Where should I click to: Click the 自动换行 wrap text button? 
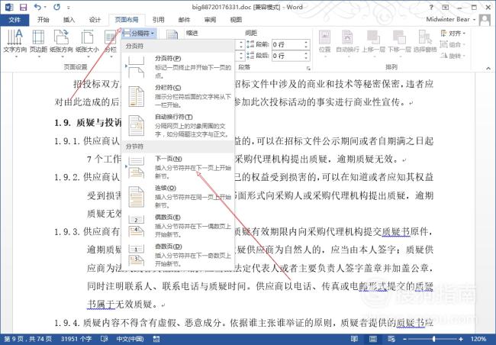pos(347,44)
